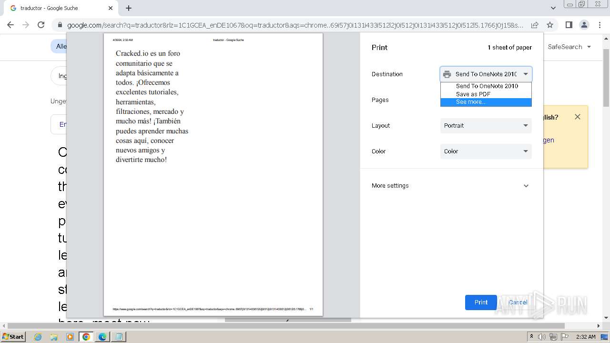This screenshot has width=610, height=343.
Task: Click the browser Back arrow
Action: (x=10, y=25)
